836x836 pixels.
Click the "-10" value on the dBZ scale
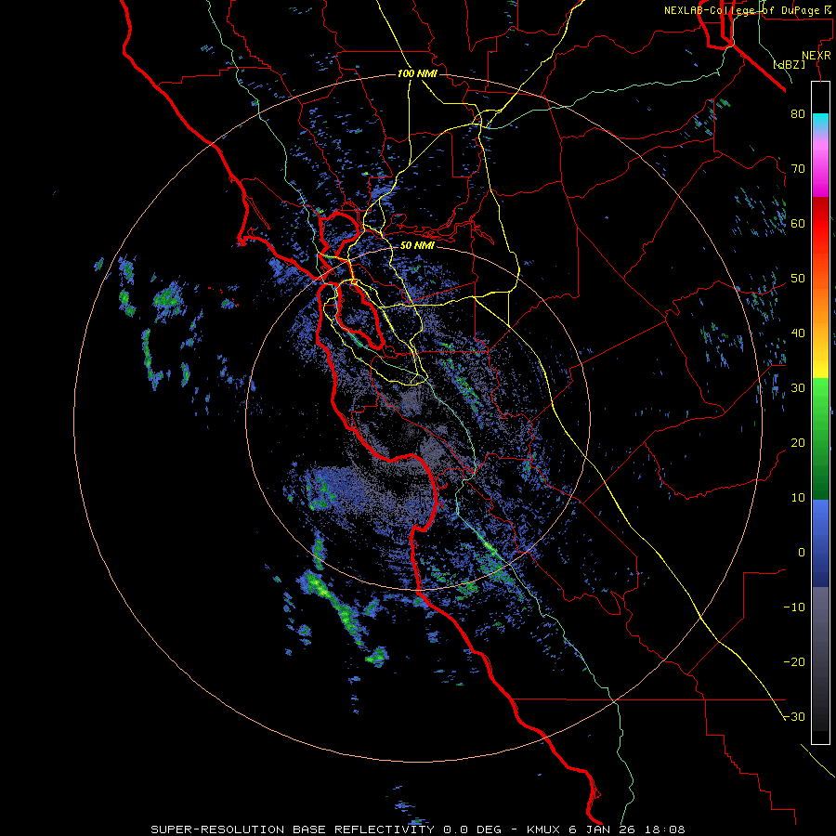pos(794,607)
